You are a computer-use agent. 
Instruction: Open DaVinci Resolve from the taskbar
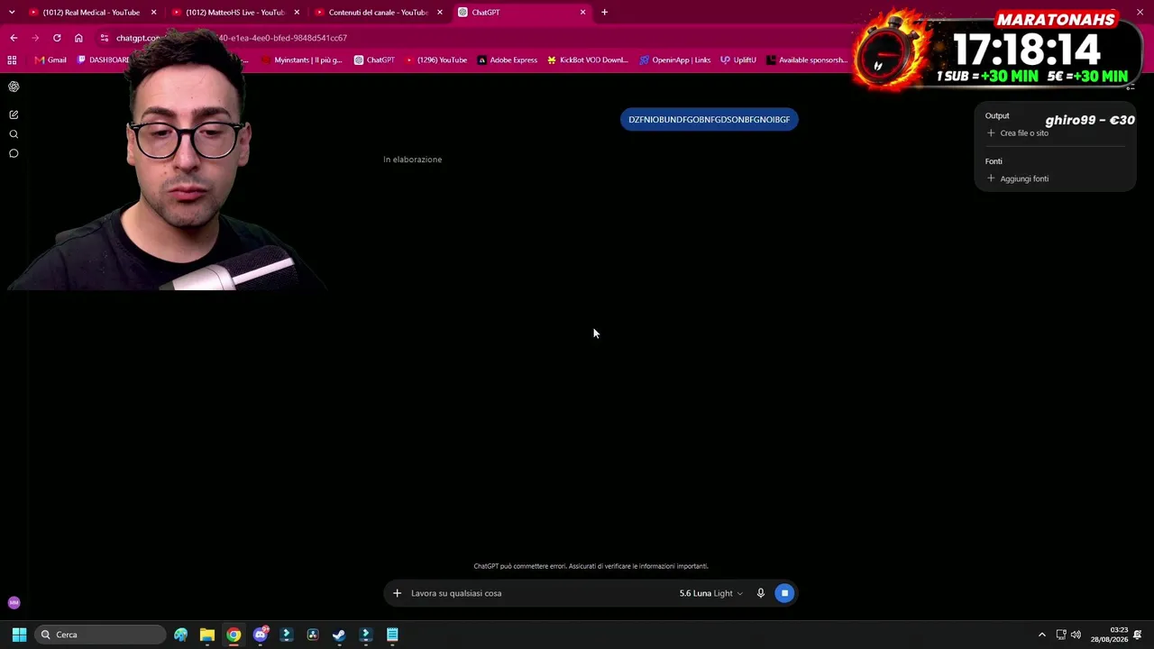tap(313, 635)
